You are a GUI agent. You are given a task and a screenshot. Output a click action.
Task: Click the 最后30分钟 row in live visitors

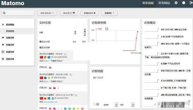pos(63,47)
